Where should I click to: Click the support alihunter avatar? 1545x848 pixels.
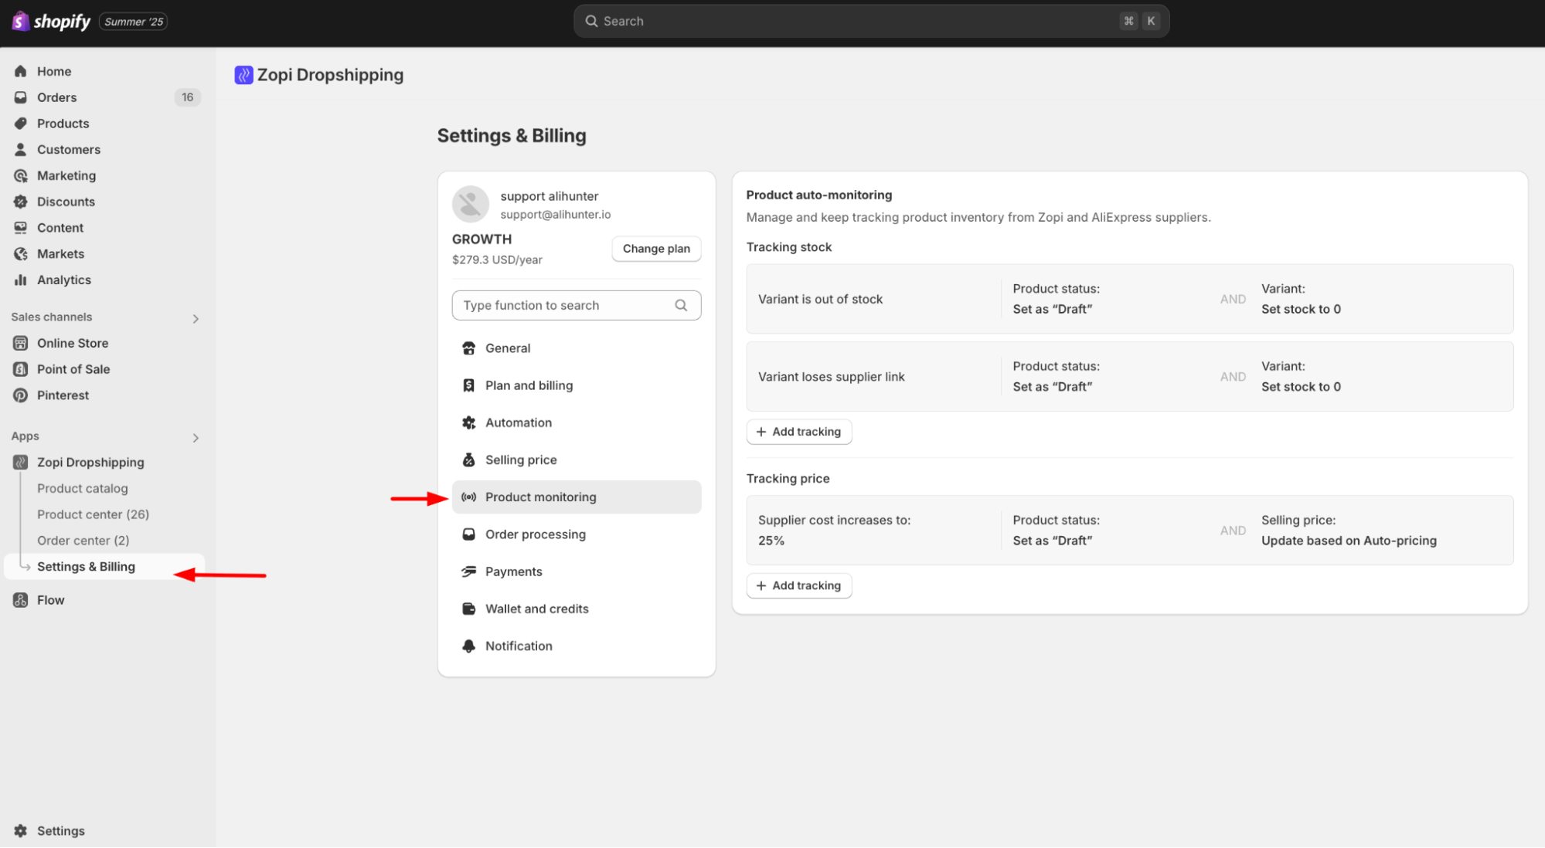pyautogui.click(x=471, y=204)
